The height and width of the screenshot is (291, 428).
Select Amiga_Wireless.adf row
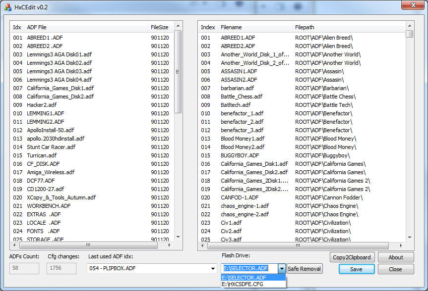(x=92, y=172)
